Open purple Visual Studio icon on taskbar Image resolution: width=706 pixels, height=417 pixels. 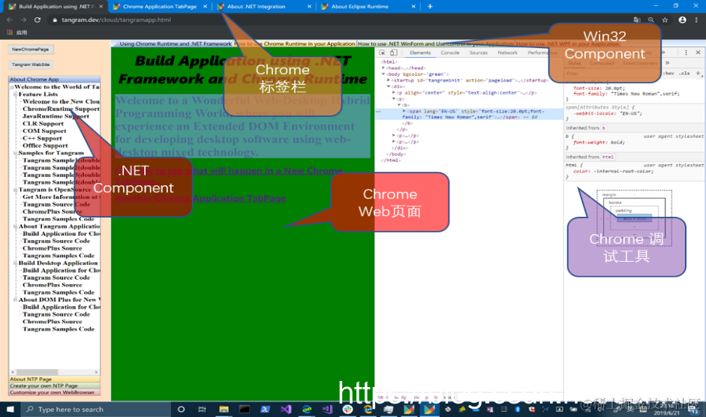point(286,409)
